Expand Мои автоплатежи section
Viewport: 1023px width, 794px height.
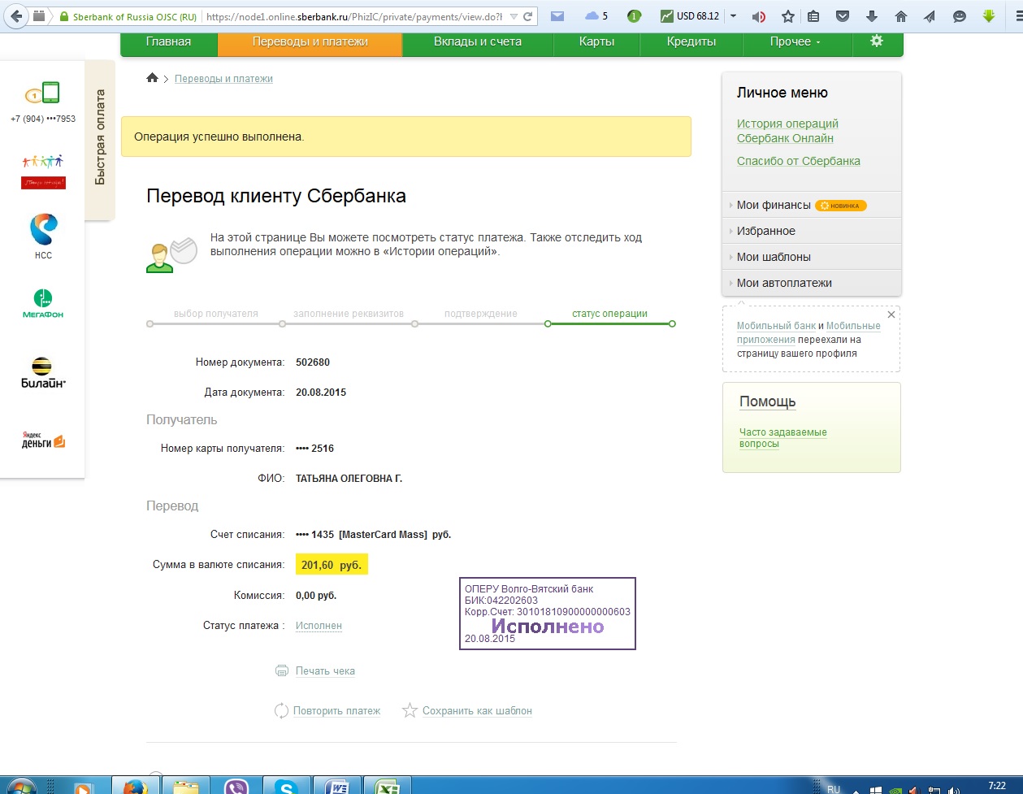(x=783, y=283)
